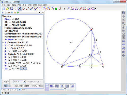Open the 子节点 dropdown button
The image size is (127, 95).
click(35, 86)
